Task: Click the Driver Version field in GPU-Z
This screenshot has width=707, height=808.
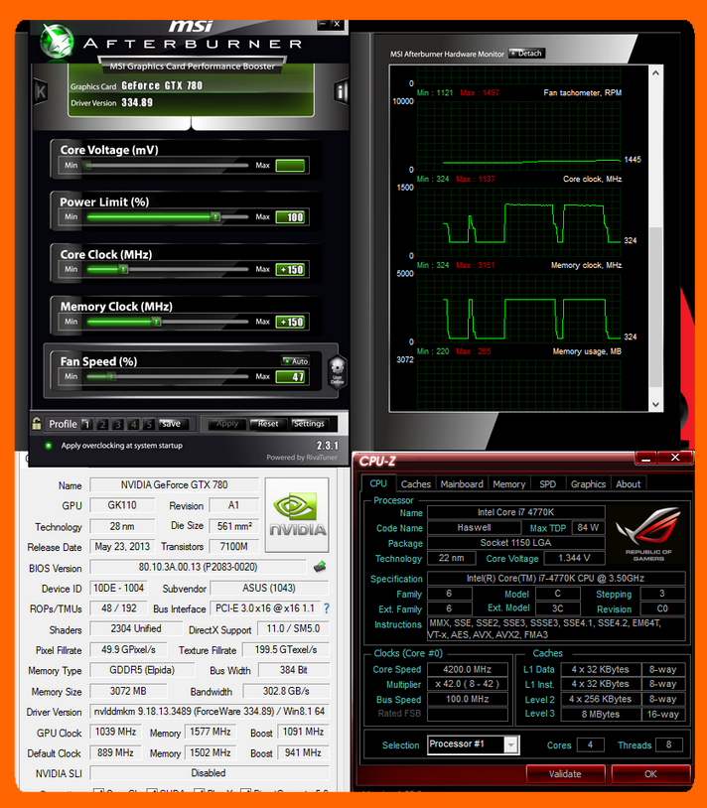Action: coord(210,712)
